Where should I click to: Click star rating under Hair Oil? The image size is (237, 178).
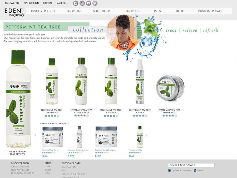(140, 116)
